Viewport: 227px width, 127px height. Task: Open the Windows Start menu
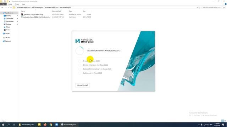point(3,125)
